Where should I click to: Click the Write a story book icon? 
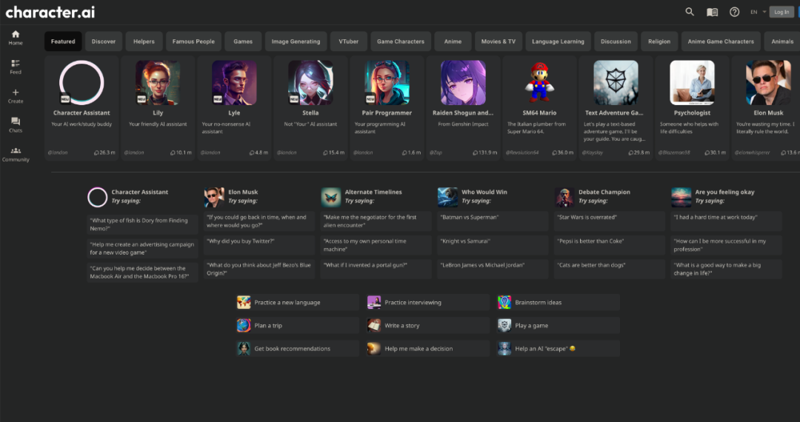pos(374,325)
